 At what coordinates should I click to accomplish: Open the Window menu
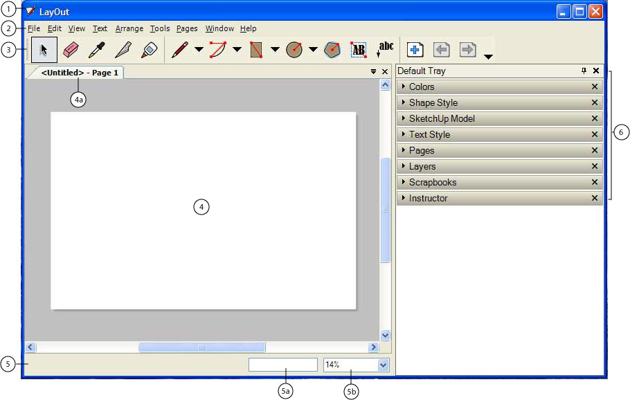click(219, 28)
